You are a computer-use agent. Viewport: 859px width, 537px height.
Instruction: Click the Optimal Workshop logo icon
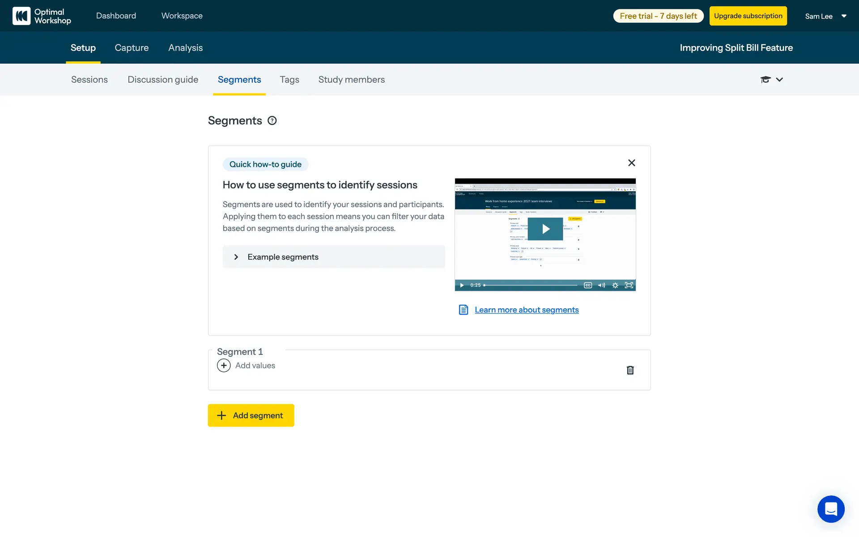[21, 16]
